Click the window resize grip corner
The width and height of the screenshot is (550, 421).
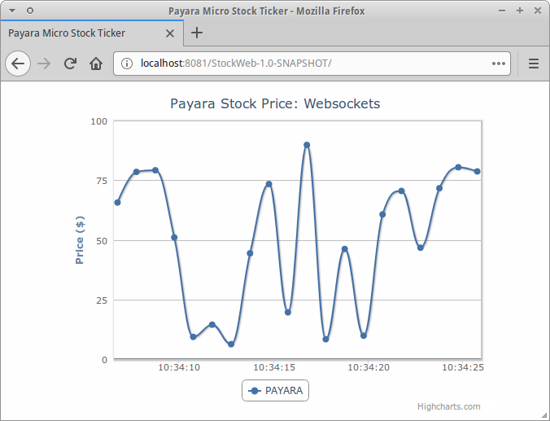tap(545, 416)
